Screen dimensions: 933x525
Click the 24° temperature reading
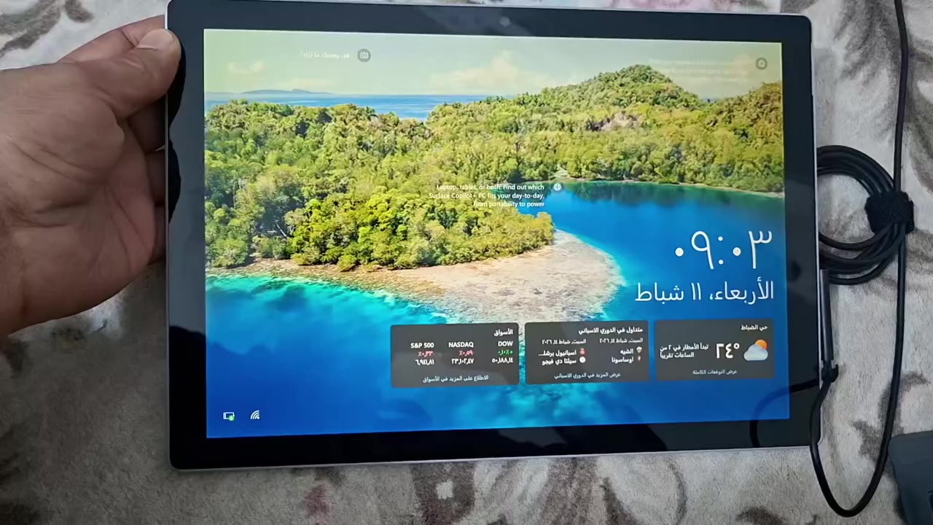click(x=727, y=351)
